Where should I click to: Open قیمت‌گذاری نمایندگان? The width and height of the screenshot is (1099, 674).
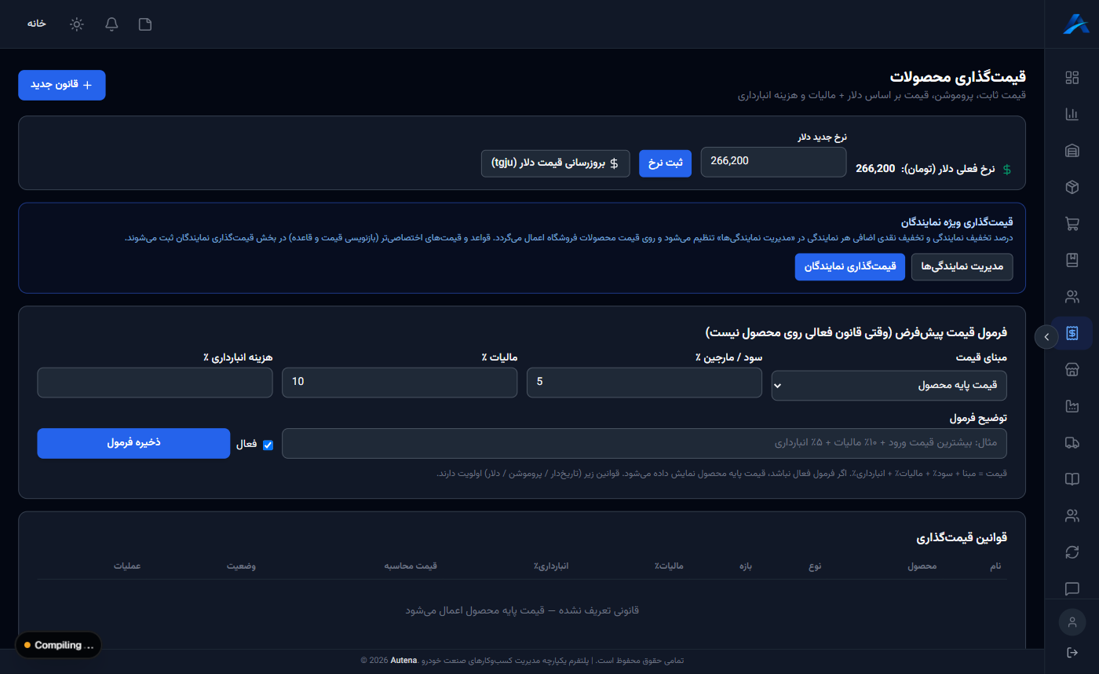(x=850, y=266)
